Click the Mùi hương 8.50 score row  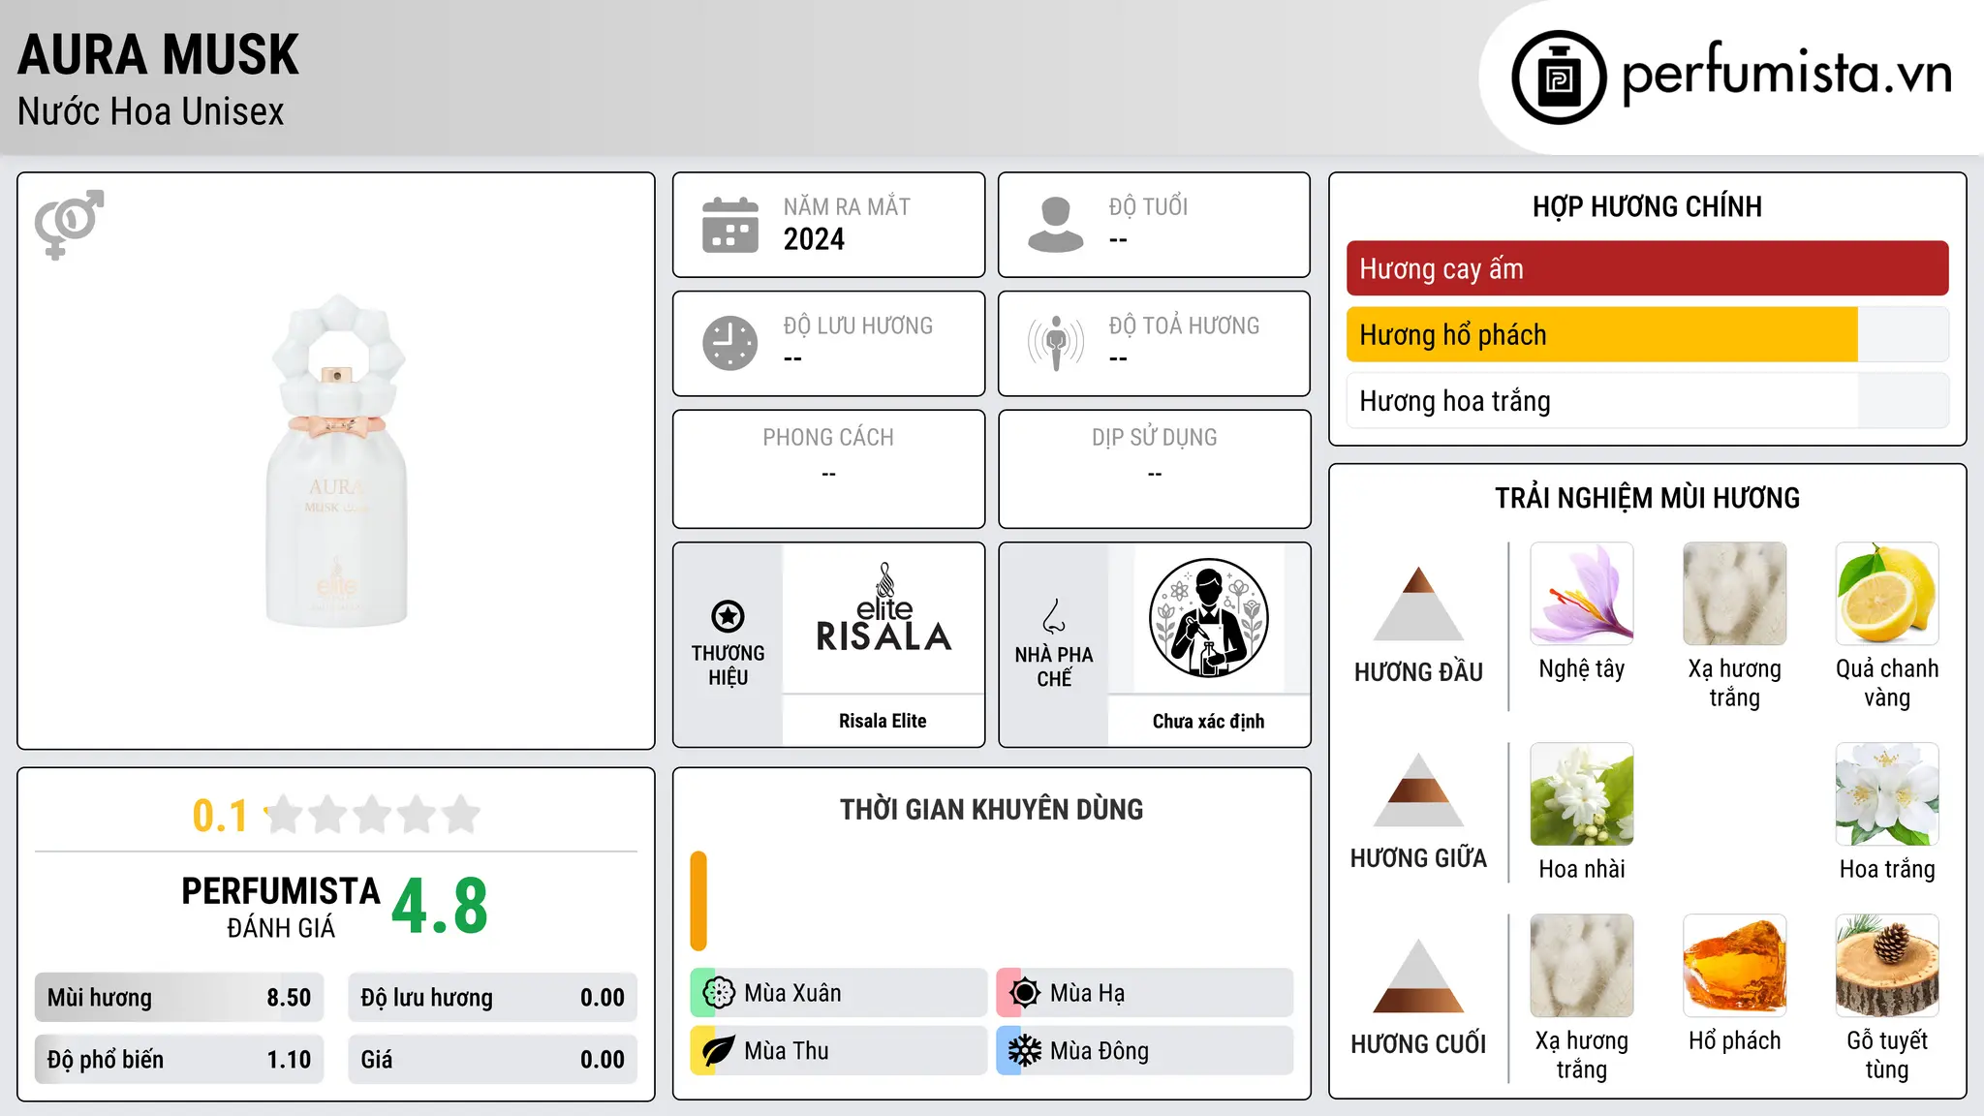179,997
